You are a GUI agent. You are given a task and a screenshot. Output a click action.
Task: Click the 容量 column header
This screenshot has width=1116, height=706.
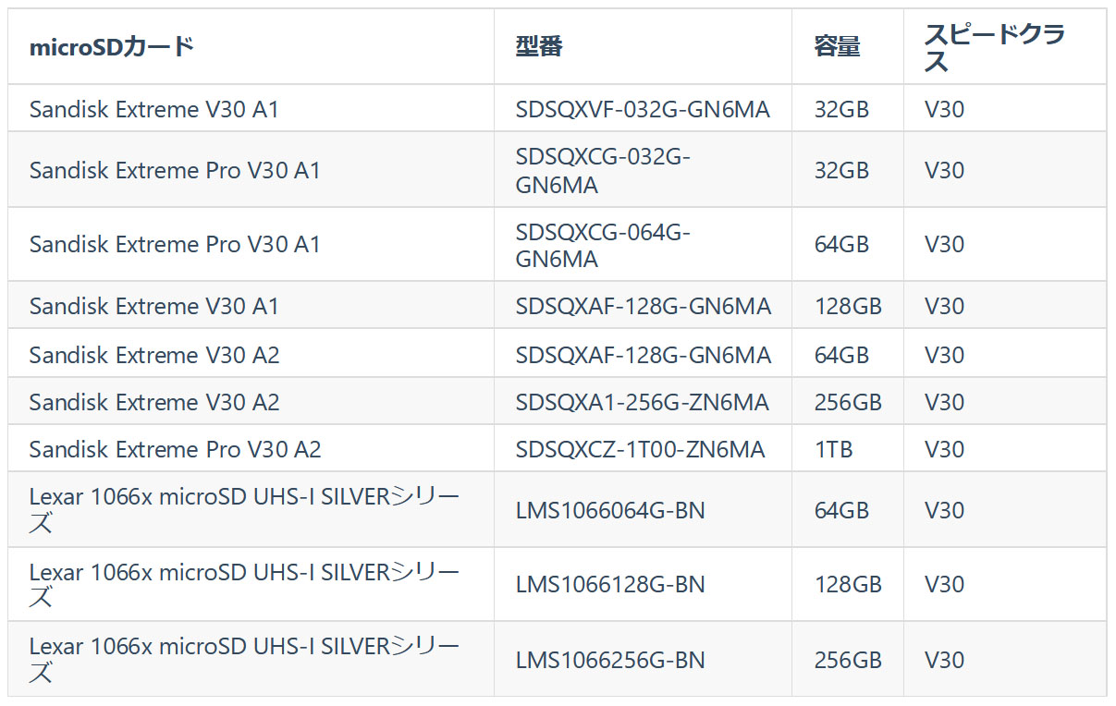pos(838,47)
